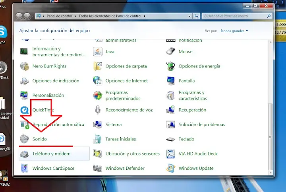Image resolution: width=286 pixels, height=192 pixels.
Task: Click the QuickTime icon
Action: point(25,110)
